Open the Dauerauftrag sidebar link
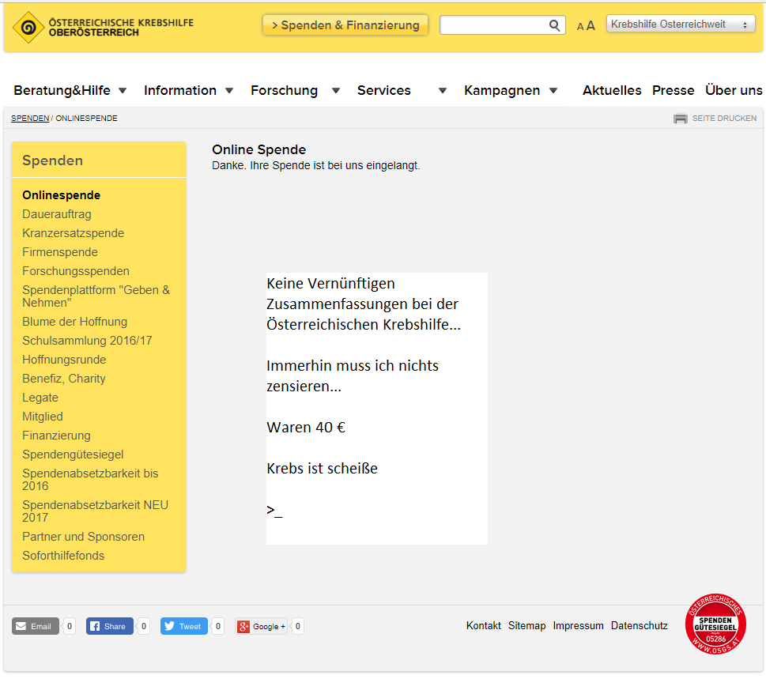766x679 pixels. [x=57, y=214]
